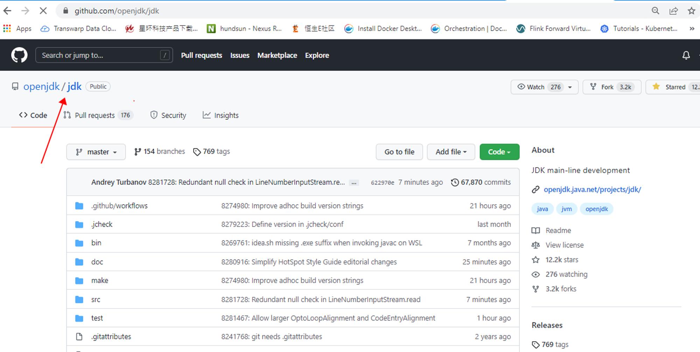Screen dimensions: 700x352
Task: Click the Apps grid bookmark icon
Action: [x=7, y=29]
